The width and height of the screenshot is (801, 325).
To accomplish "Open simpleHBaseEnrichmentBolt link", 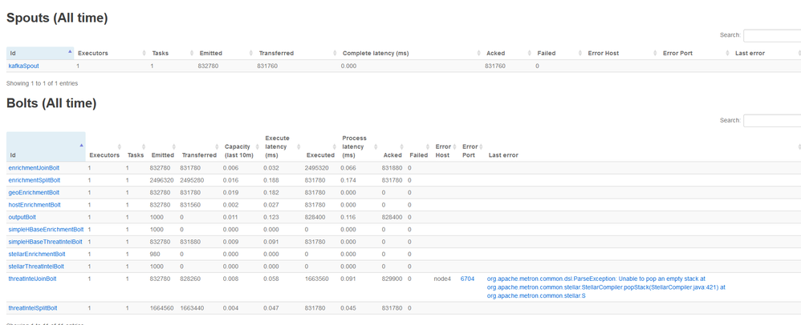I will click(x=46, y=229).
